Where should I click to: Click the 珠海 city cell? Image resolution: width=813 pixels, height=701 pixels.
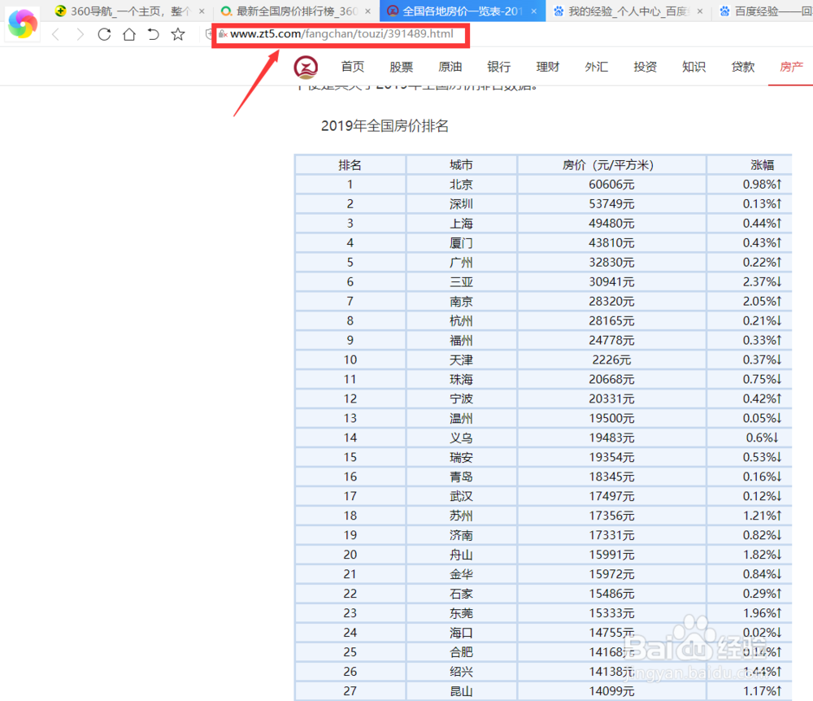tap(461, 380)
